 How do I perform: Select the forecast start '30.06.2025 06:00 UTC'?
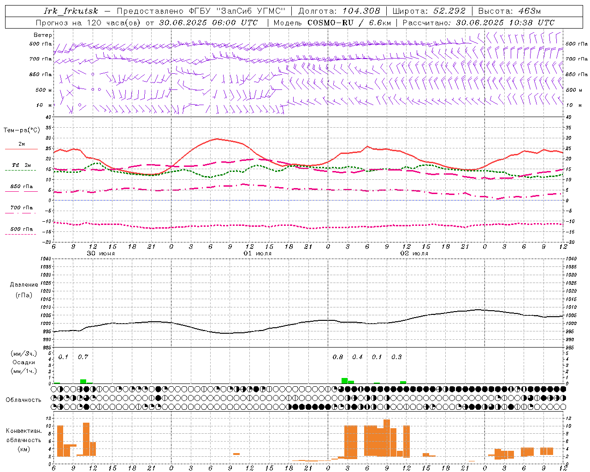tap(208, 23)
